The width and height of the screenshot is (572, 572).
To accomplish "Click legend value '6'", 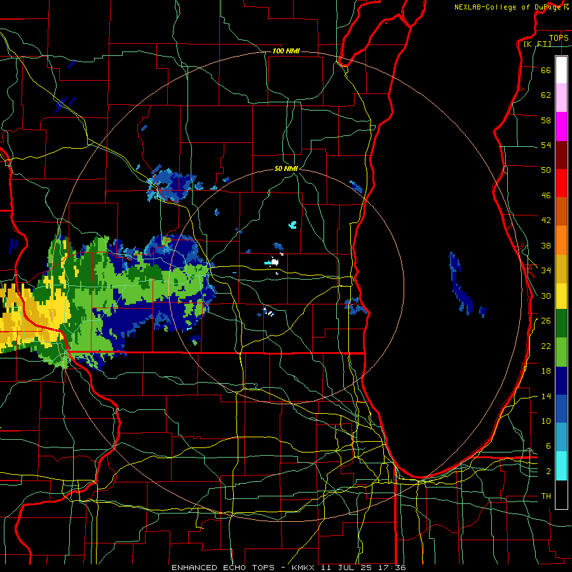I will 548,446.
